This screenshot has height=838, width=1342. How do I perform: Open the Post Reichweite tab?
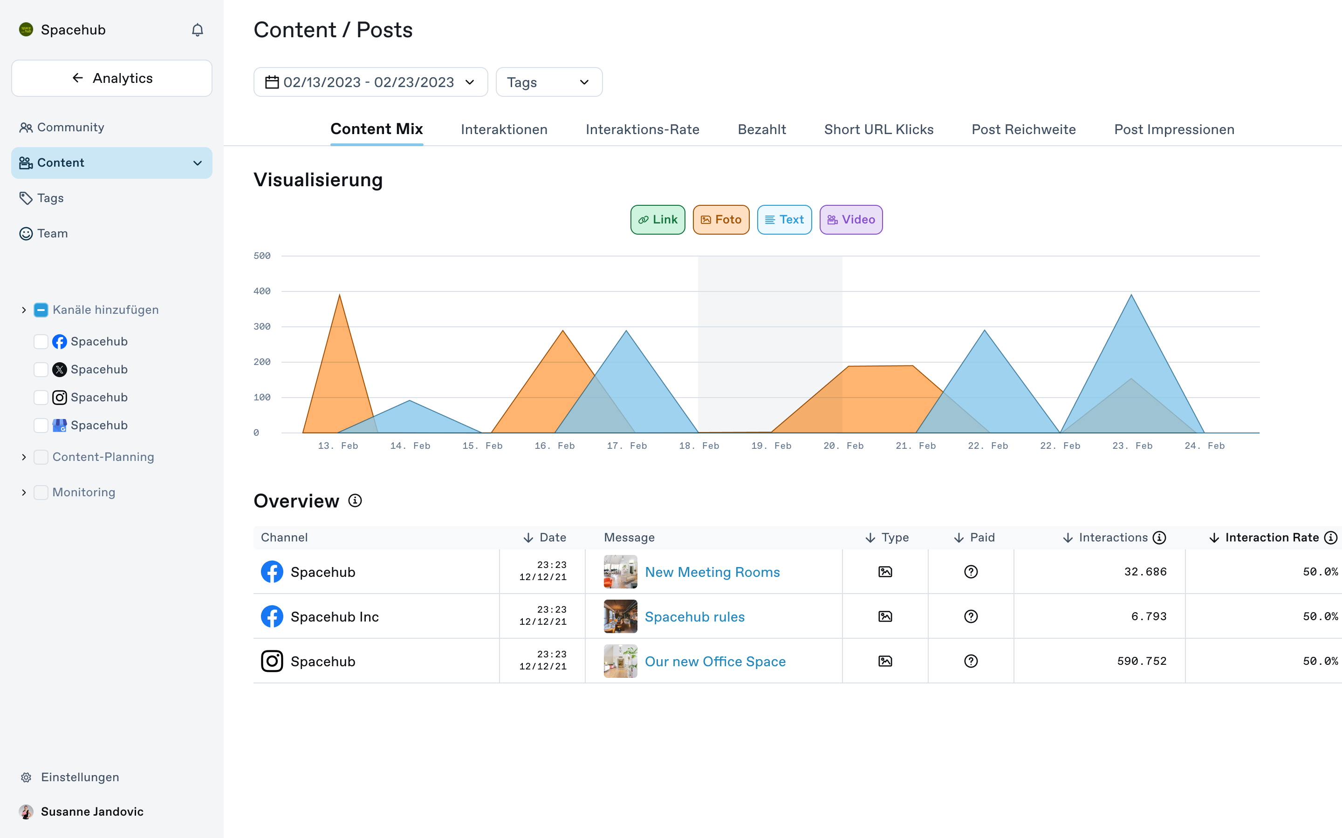click(1023, 129)
